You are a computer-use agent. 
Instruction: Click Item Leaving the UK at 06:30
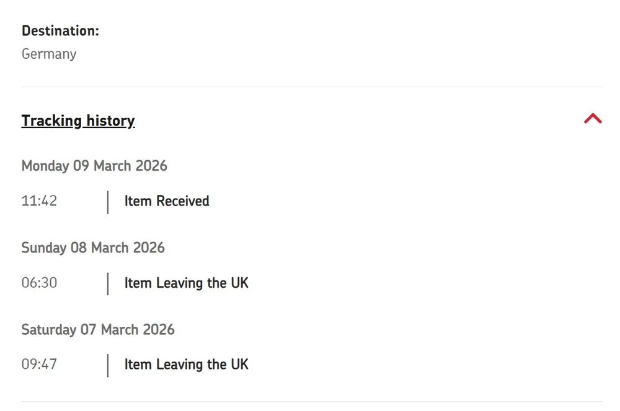(x=186, y=283)
